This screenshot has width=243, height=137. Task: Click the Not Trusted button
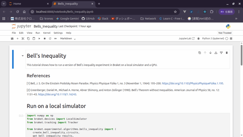click(x=225, y=33)
